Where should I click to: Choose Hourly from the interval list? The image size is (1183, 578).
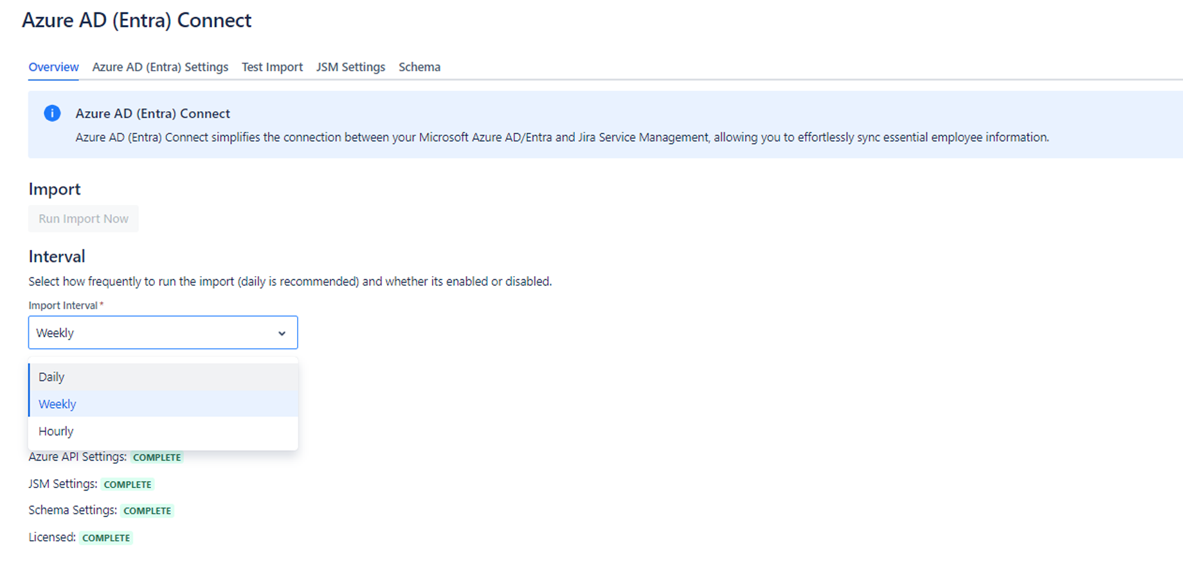click(163, 431)
